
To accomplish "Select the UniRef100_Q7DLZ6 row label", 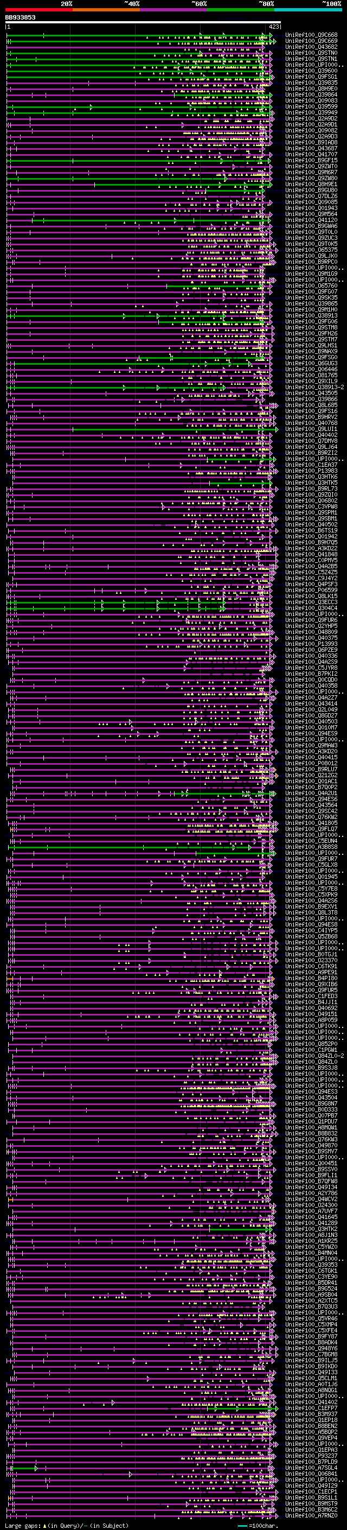I will [x=311, y=196].
